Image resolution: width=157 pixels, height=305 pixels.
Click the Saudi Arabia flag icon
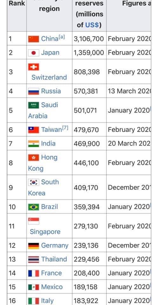(x=34, y=105)
